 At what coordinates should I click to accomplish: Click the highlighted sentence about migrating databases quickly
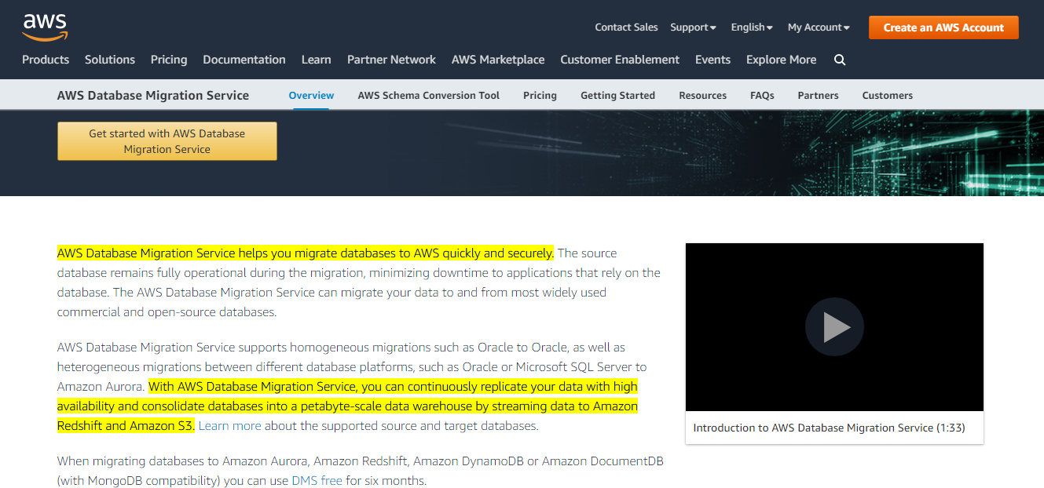tap(306, 253)
